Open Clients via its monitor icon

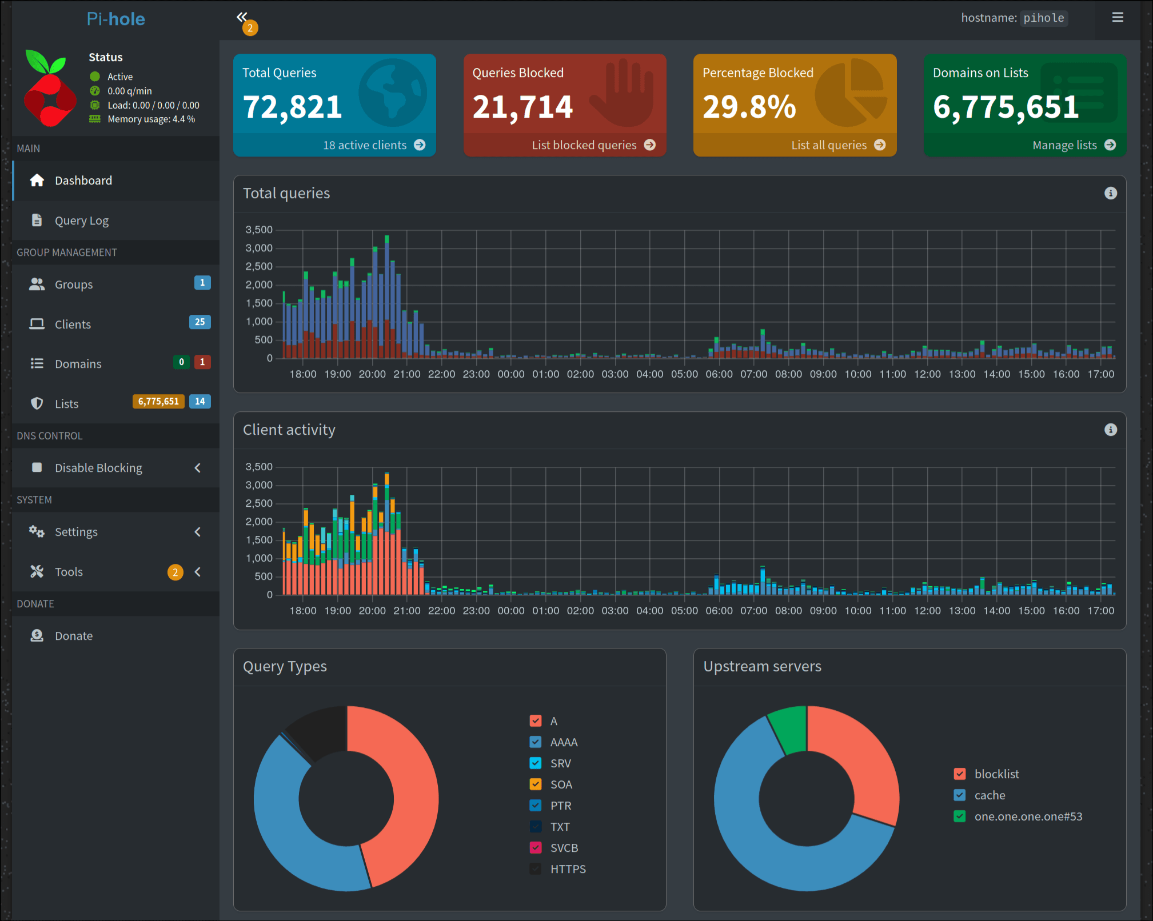[x=37, y=324]
